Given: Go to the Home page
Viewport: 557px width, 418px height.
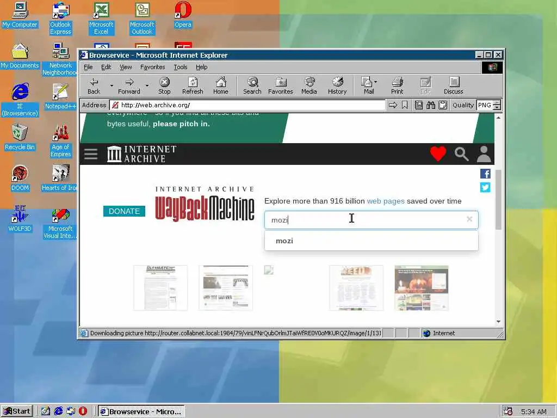Looking at the screenshot, I should [221, 86].
